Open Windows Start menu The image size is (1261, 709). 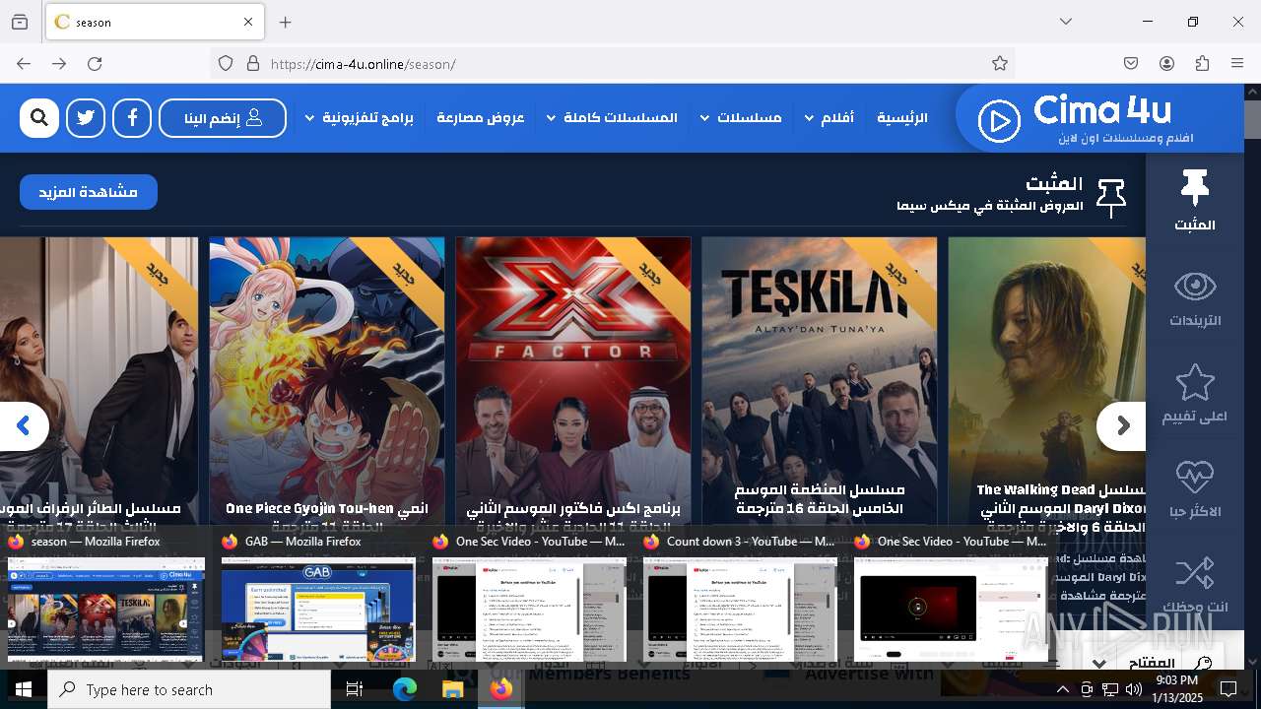click(x=24, y=689)
